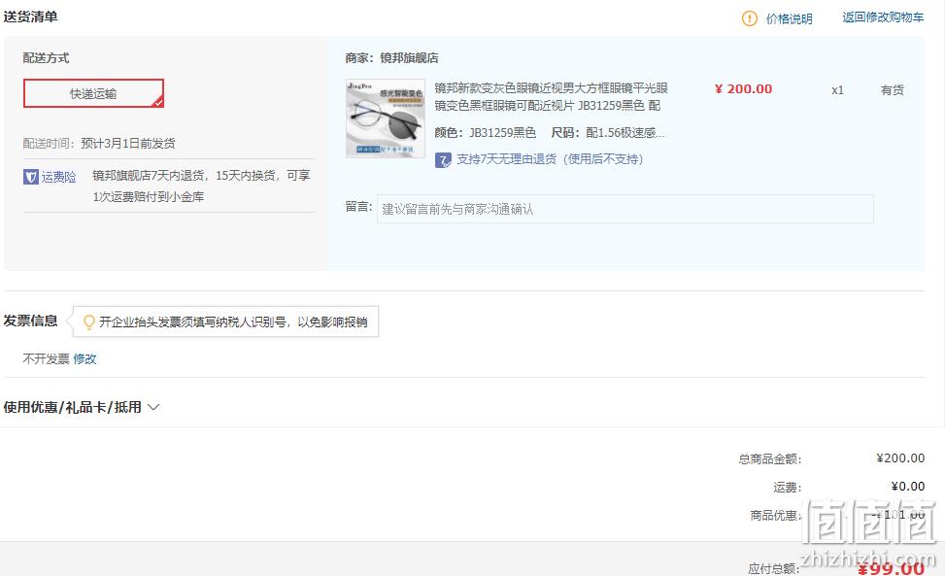Click the shipping insurance shield icon
Screen dimensions: 945x576
coord(31,177)
